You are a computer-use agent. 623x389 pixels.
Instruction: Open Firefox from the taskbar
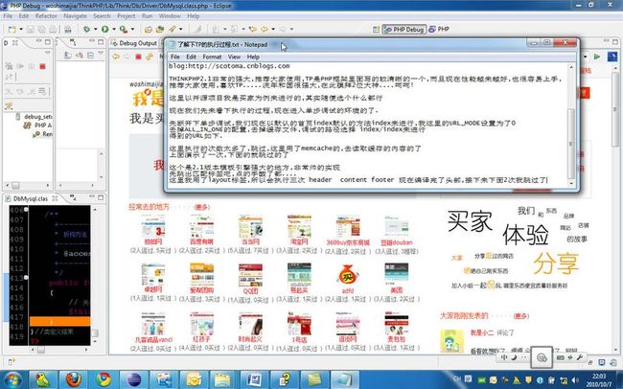click(x=74, y=379)
